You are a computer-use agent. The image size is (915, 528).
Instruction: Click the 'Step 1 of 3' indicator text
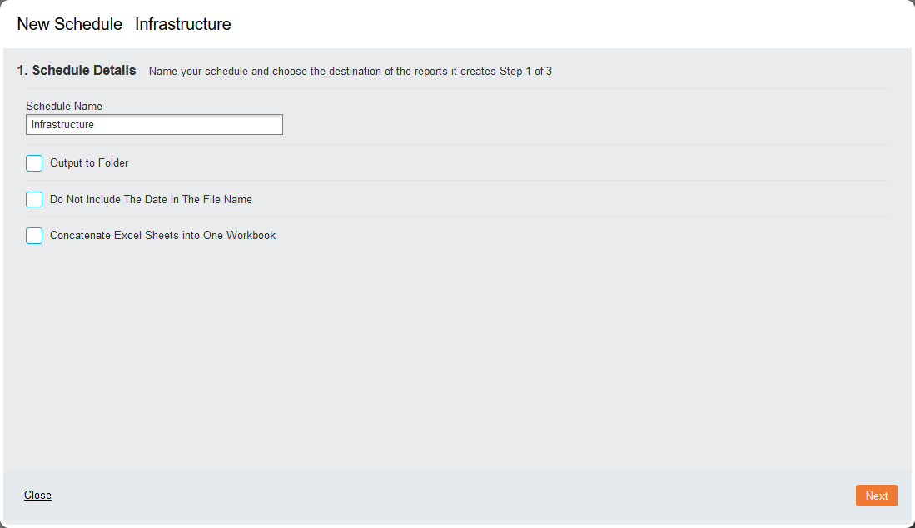[525, 71]
